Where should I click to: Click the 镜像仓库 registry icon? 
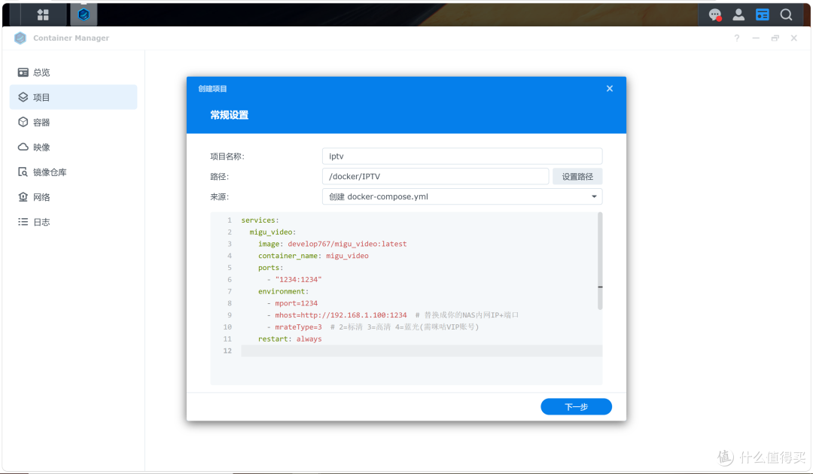click(23, 172)
